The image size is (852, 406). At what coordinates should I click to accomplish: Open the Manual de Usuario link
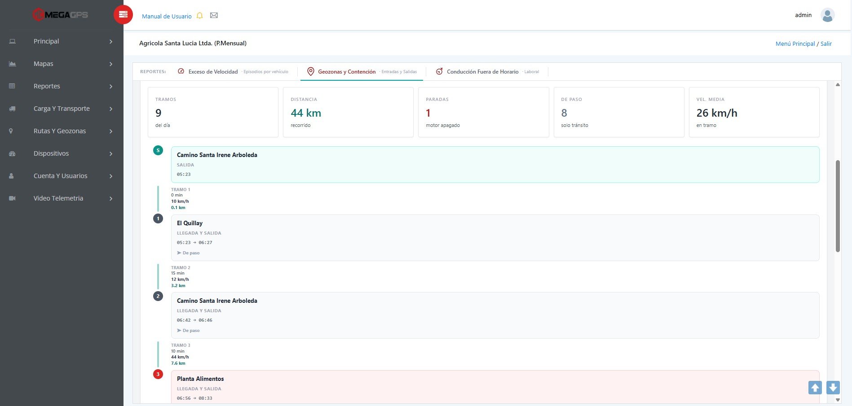(167, 16)
